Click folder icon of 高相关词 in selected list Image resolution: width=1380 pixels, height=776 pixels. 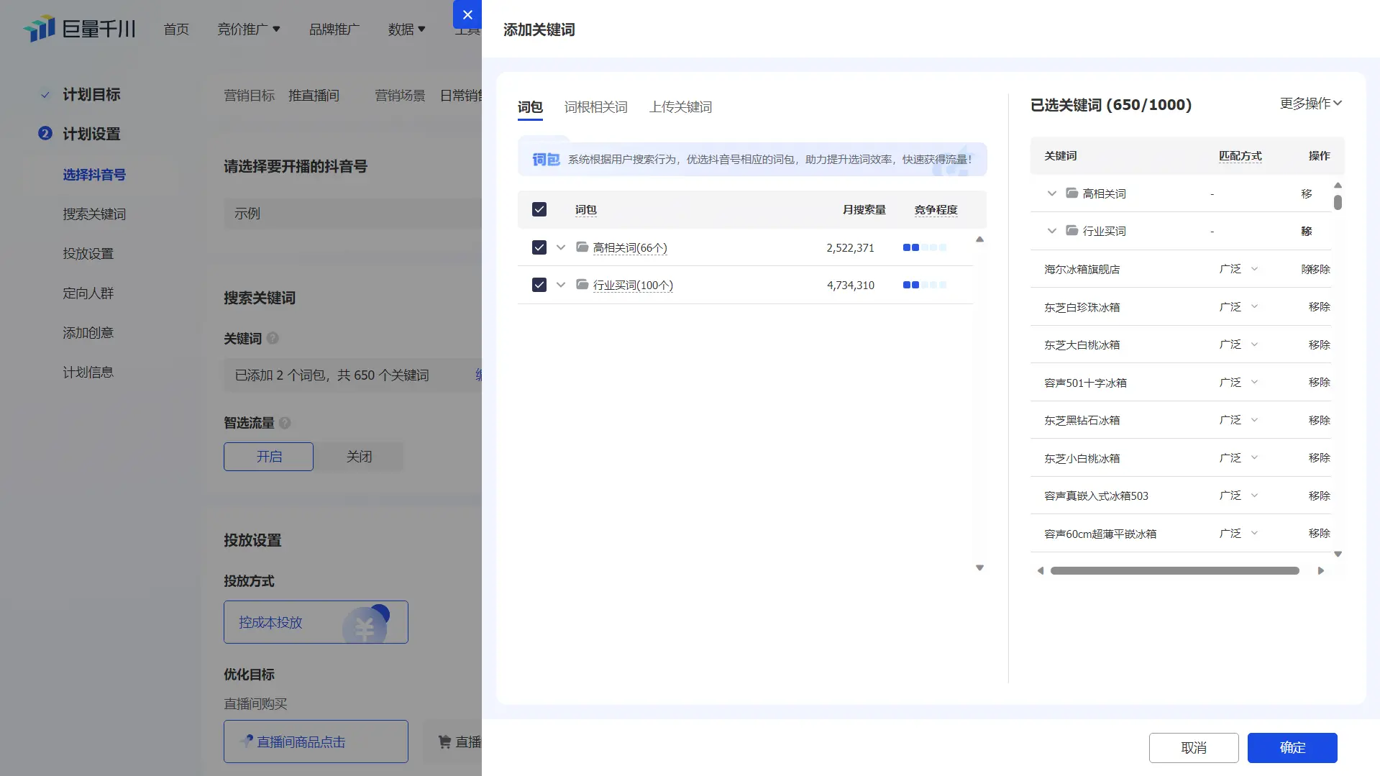pyautogui.click(x=1071, y=193)
